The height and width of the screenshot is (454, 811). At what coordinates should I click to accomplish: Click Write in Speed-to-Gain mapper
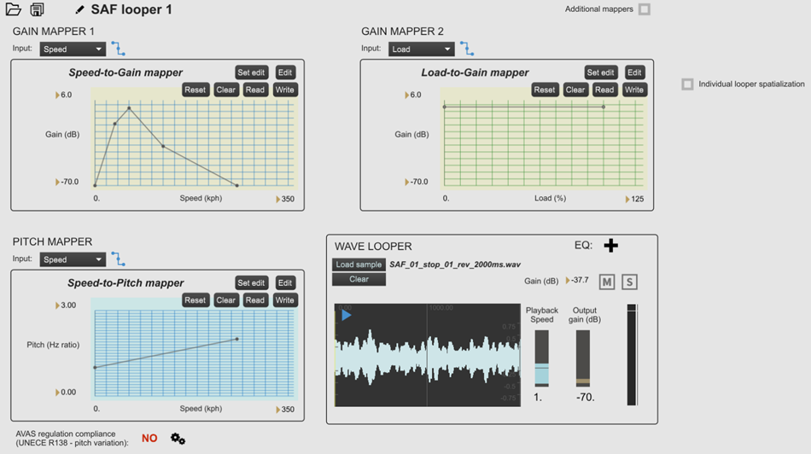coord(285,90)
